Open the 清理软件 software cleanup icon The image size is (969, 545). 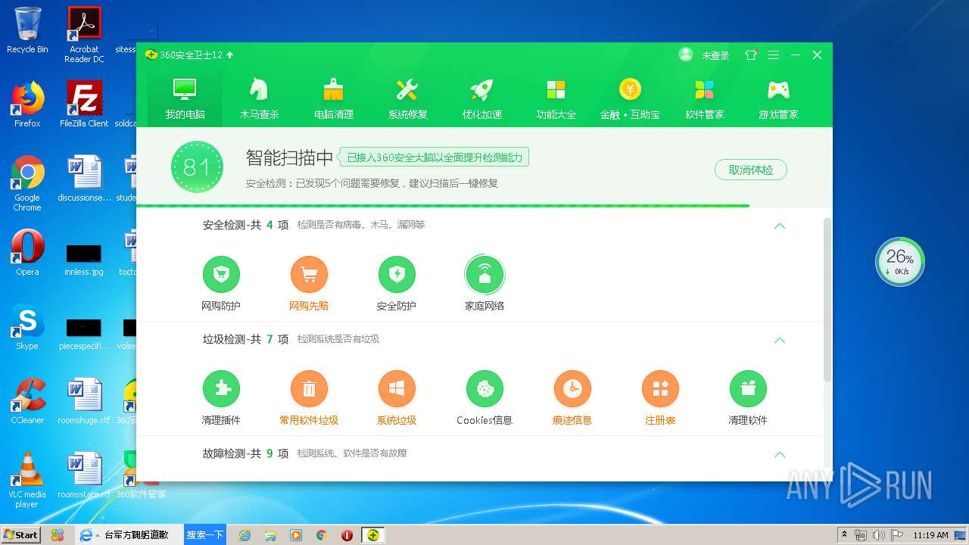[x=748, y=389]
